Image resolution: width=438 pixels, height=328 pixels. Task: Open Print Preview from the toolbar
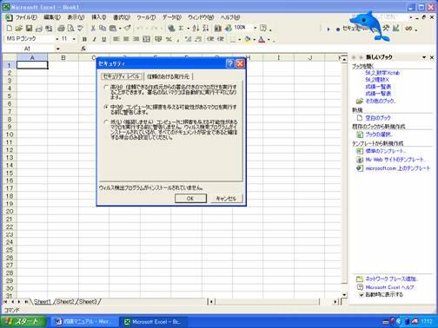coord(70,28)
